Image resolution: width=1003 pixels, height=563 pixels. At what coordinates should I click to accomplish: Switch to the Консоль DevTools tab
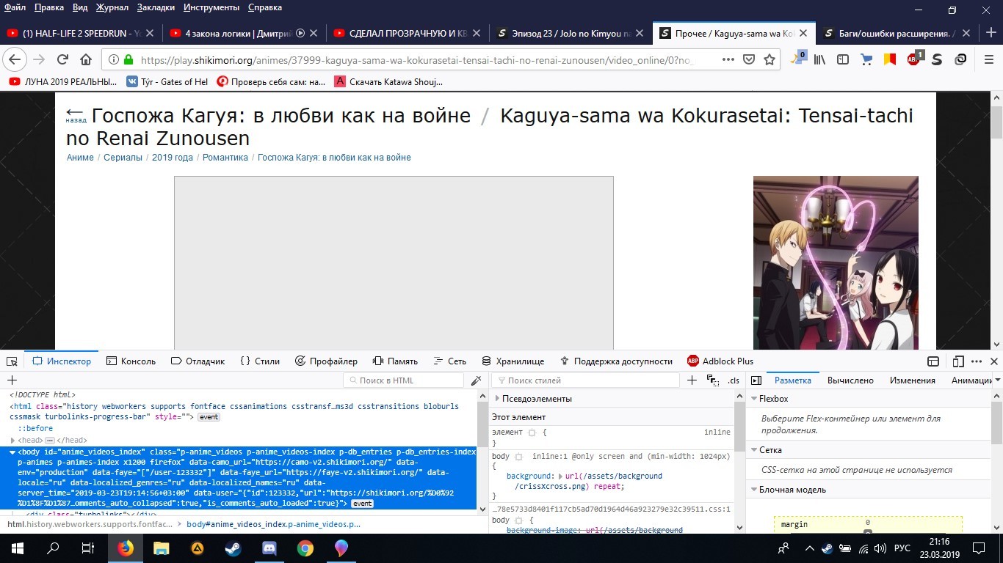[x=131, y=361]
